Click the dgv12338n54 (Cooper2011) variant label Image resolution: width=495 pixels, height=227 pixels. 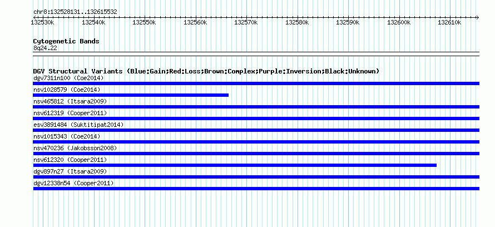point(73,183)
